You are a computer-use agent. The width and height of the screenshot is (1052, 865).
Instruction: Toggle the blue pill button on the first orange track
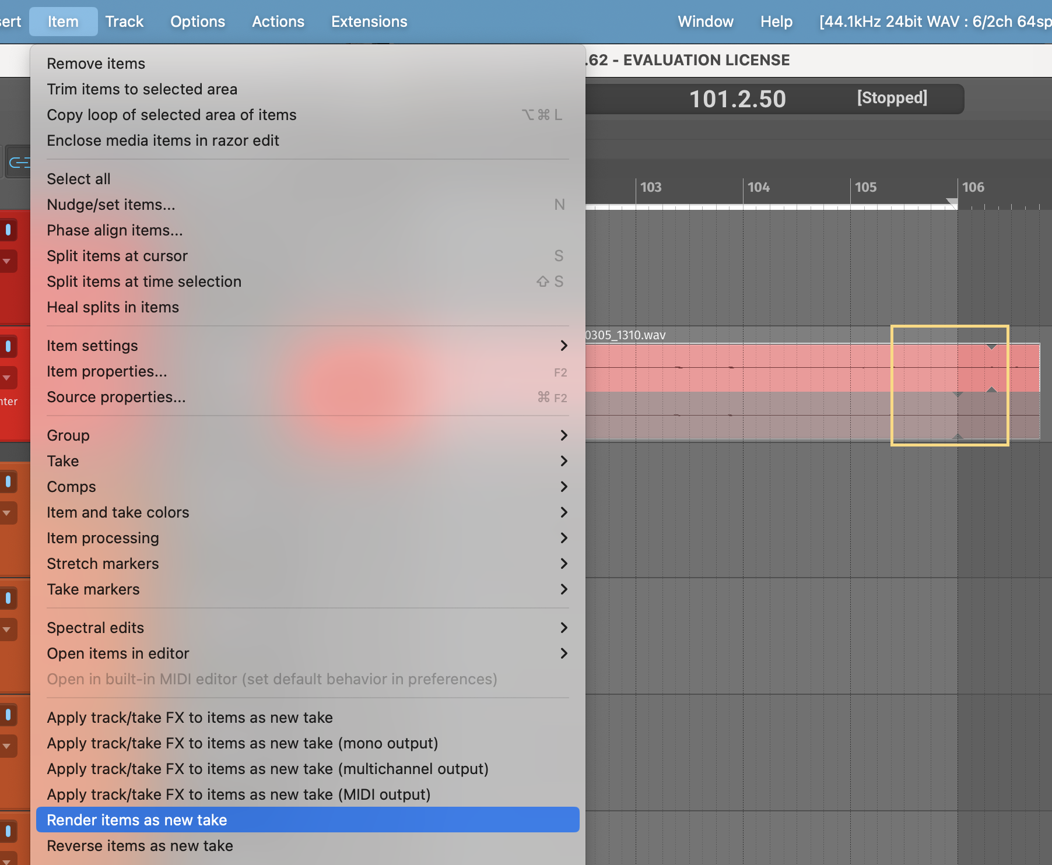[x=8, y=481]
